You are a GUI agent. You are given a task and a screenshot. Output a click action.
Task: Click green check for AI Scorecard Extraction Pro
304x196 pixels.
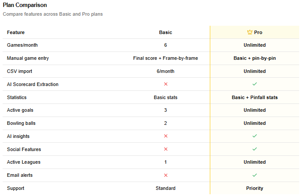tap(255, 84)
